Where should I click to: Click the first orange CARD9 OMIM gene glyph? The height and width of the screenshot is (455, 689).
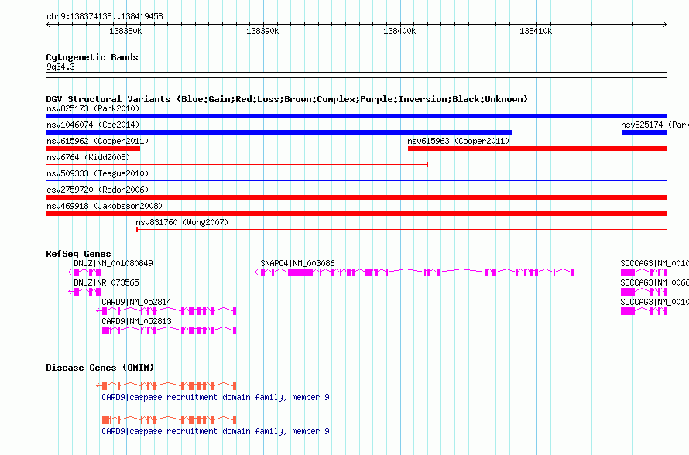point(166,386)
